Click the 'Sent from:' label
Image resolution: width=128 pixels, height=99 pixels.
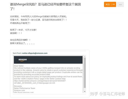click(x=17, y=53)
